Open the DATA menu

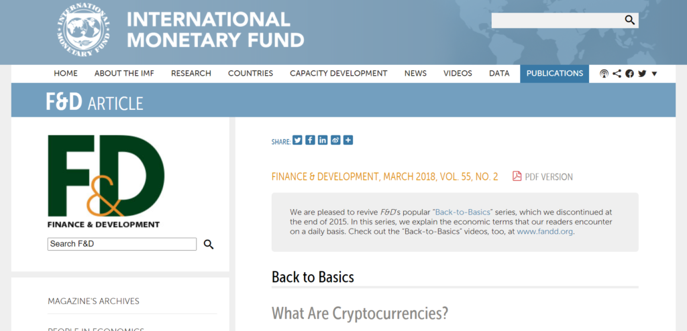499,74
